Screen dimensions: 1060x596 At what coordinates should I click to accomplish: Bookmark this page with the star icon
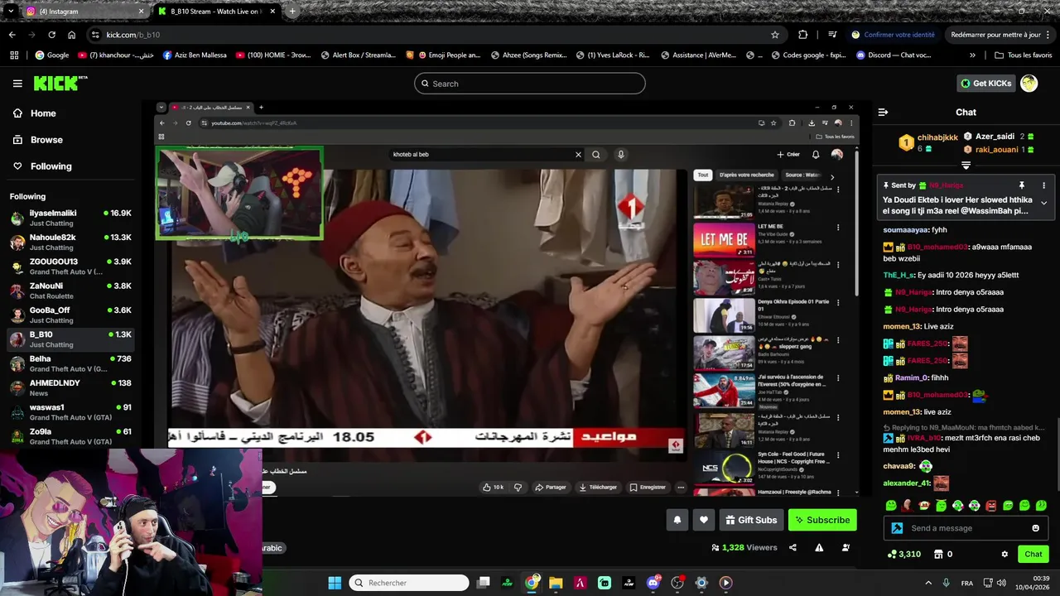(775, 35)
